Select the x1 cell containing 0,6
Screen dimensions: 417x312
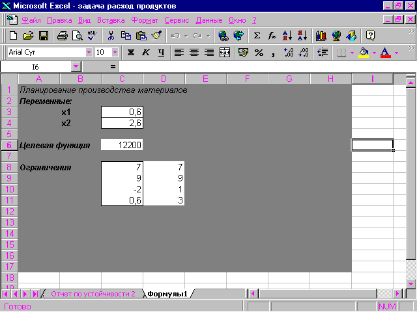click(x=122, y=112)
